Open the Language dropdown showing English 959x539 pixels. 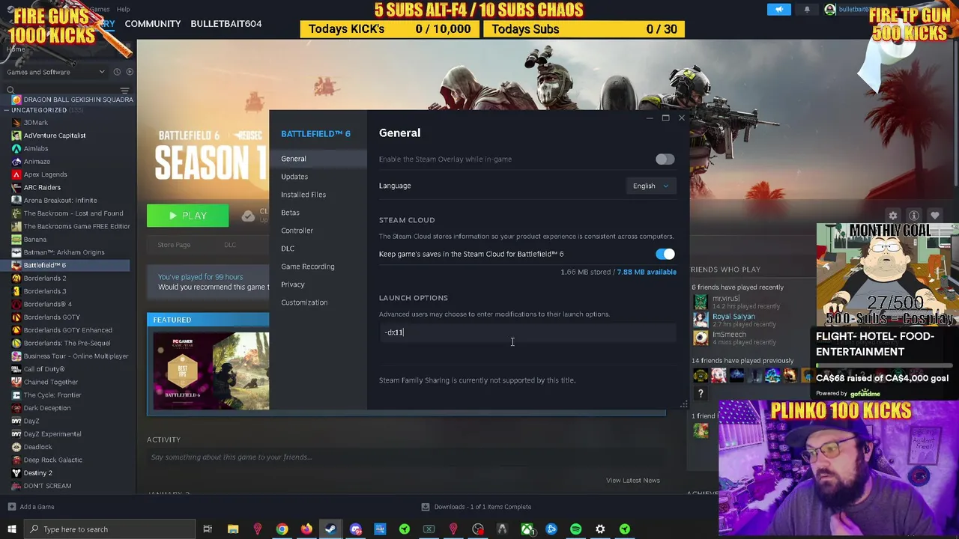pos(650,186)
